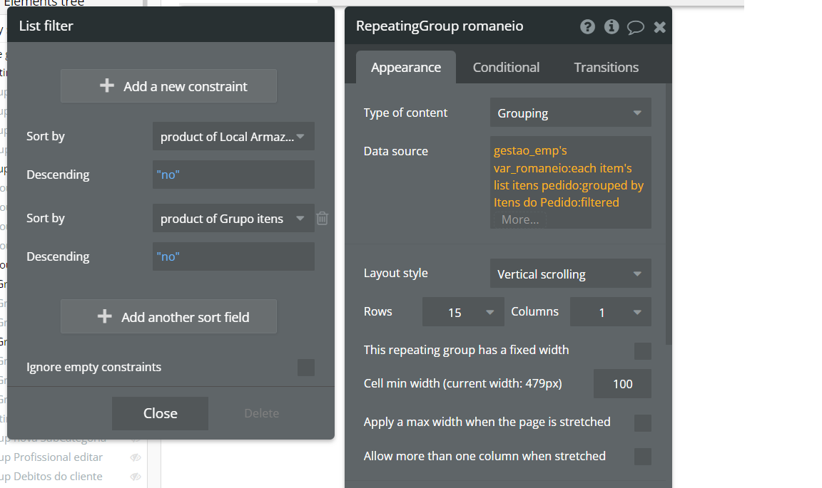Close the RepeatingGroup romaneio panel

(x=660, y=27)
